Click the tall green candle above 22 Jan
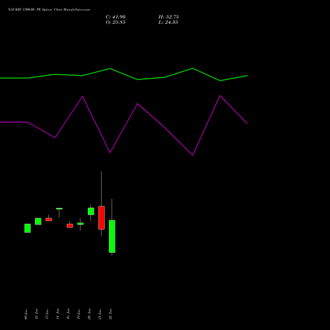Viewport: 330px width, 330px height. tap(112, 236)
